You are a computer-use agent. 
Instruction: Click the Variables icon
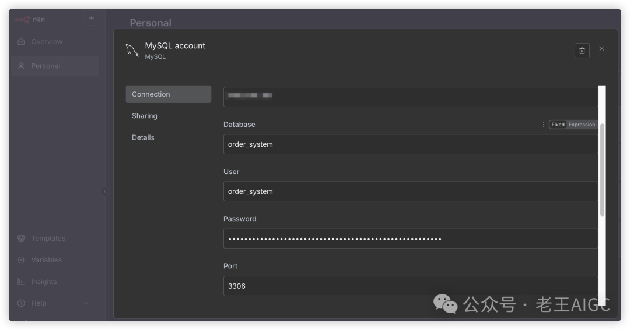pyautogui.click(x=22, y=260)
